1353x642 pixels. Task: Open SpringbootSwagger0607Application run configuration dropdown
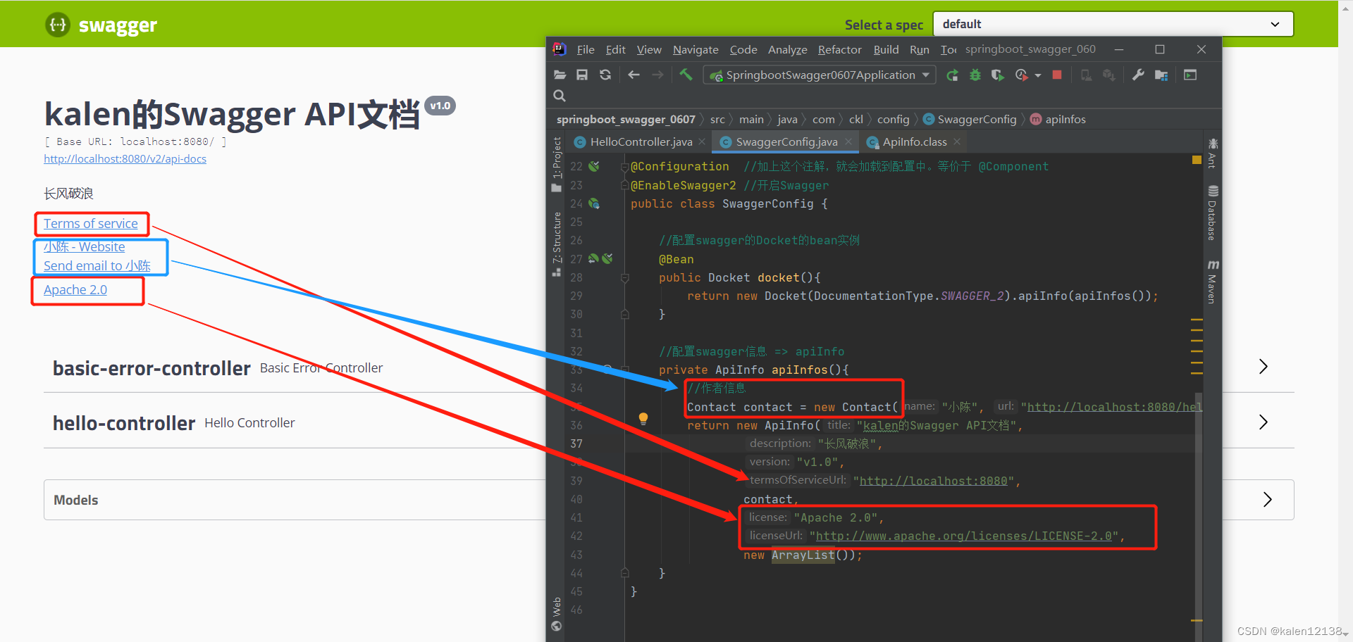[820, 75]
